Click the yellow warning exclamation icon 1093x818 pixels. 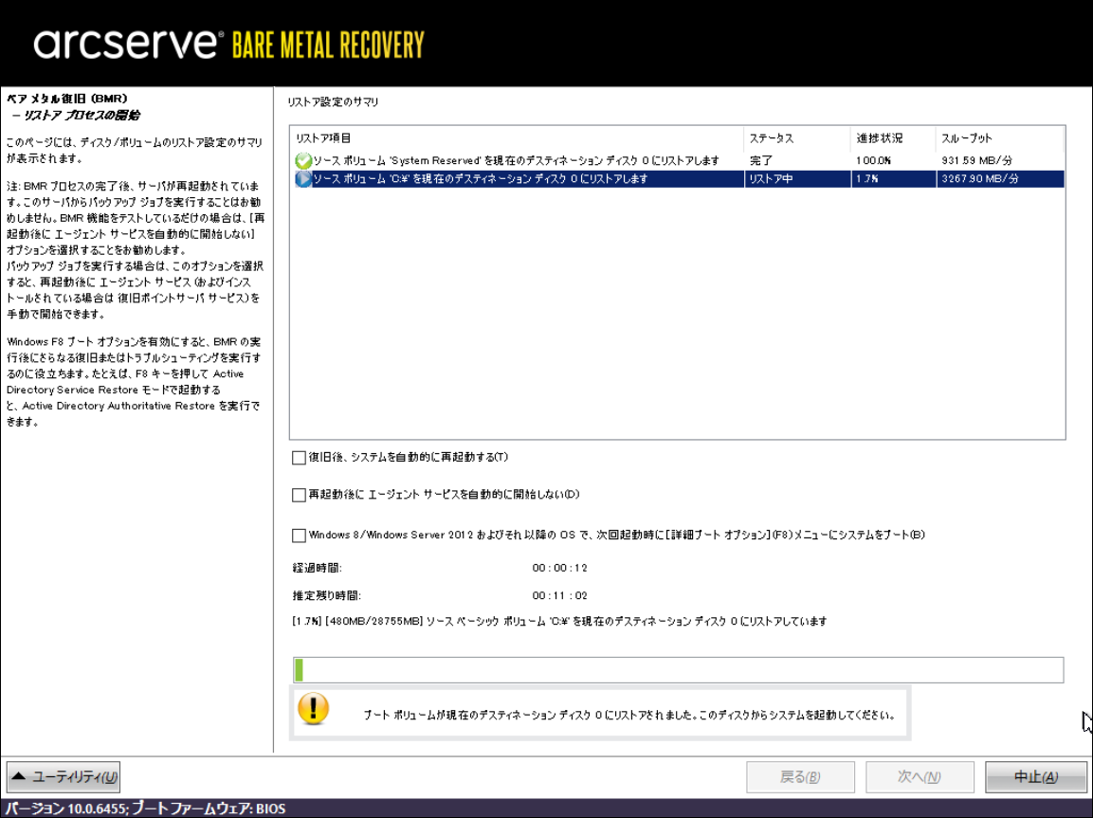(313, 708)
